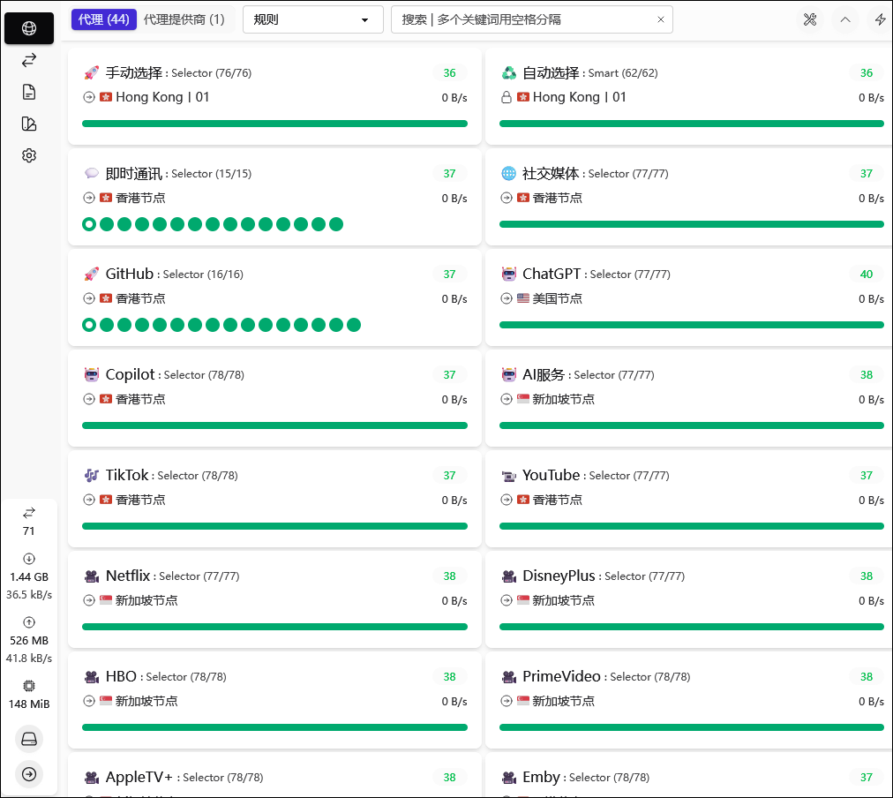Test latency with the lightning bolt icon
This screenshot has height=798, width=893.
pyautogui.click(x=880, y=19)
